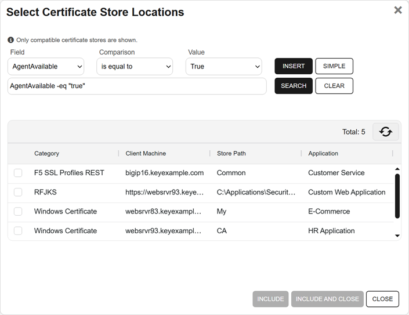The width and height of the screenshot is (409, 315).
Task: Run the query with SEARCH button
Action: 294,86
